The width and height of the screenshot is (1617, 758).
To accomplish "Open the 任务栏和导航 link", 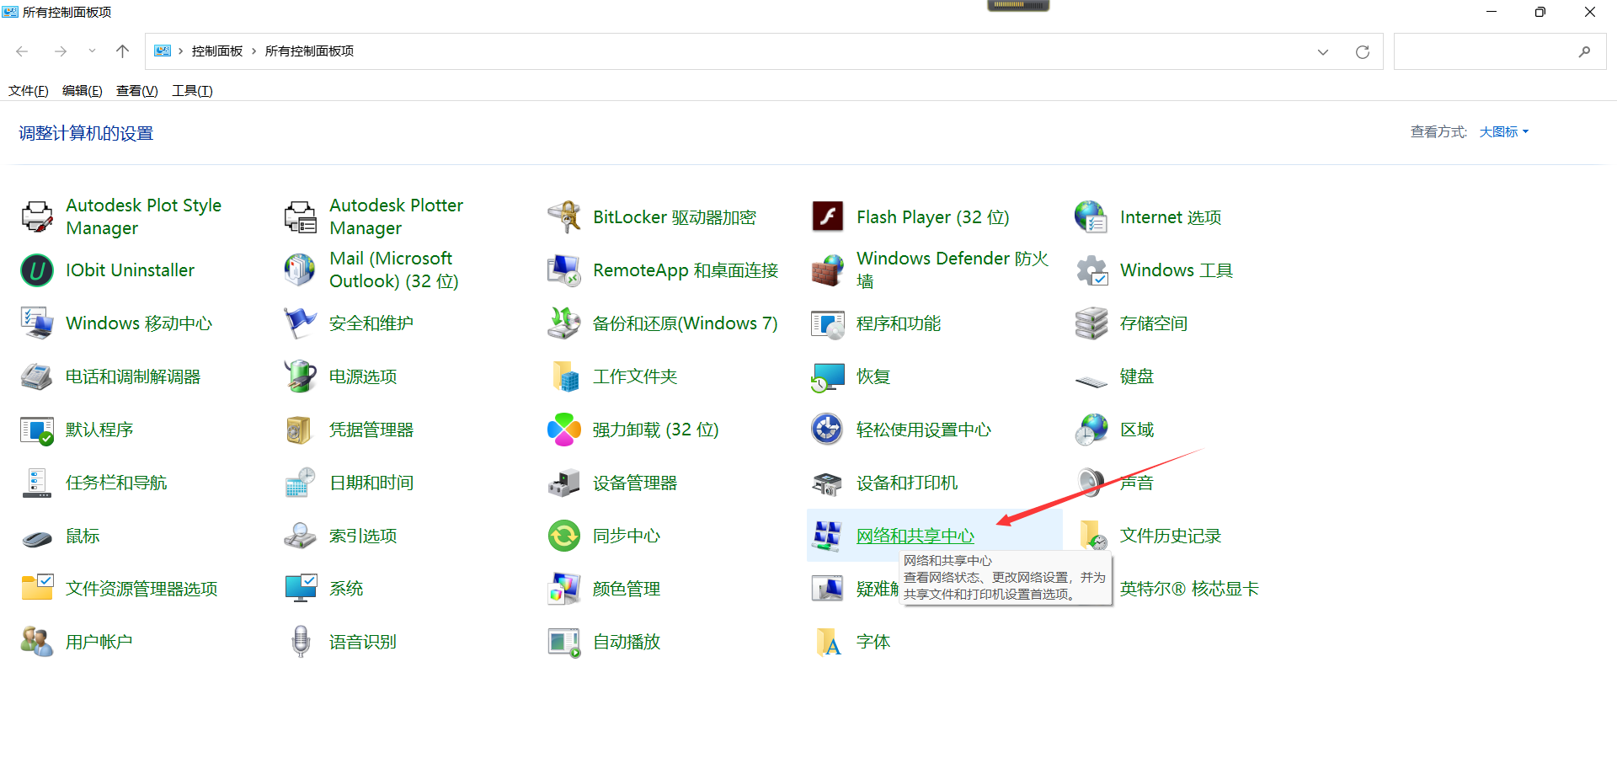I will (116, 483).
